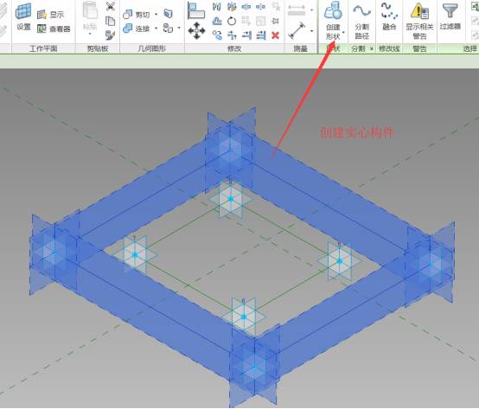
Task: Click the 剪贴板 panel label
Action: (x=98, y=48)
